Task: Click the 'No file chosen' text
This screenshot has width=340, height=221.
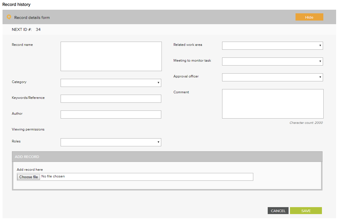Action: tap(53, 176)
